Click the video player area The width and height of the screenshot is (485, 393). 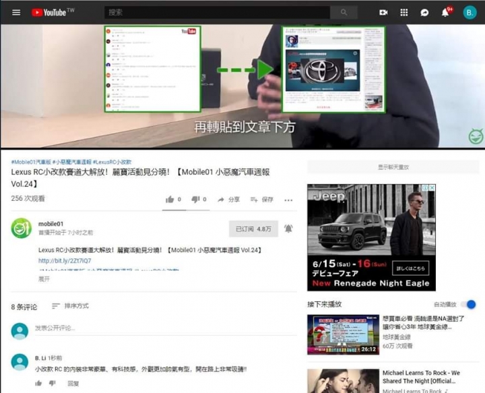243,86
